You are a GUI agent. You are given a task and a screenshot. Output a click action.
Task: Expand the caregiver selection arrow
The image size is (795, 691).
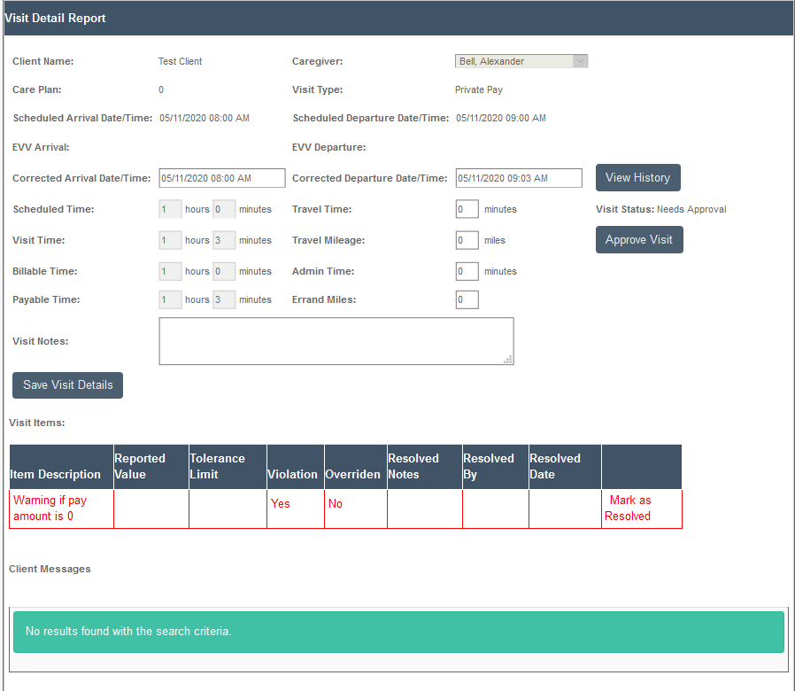tap(580, 61)
